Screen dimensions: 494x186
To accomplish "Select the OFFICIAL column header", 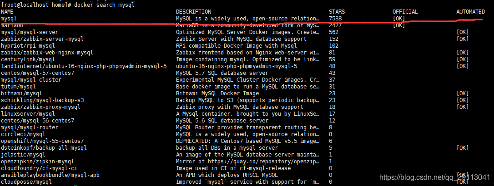I will (405, 12).
